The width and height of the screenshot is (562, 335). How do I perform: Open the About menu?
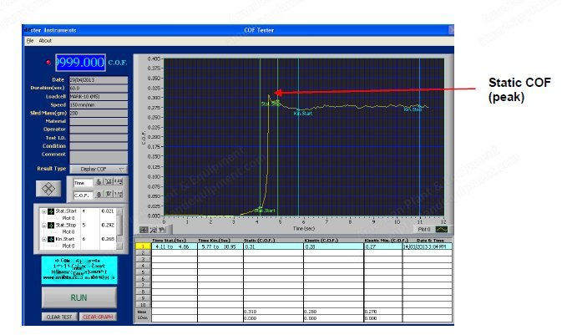tap(45, 41)
